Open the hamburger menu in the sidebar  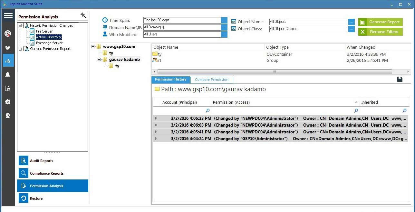[x=8, y=15]
